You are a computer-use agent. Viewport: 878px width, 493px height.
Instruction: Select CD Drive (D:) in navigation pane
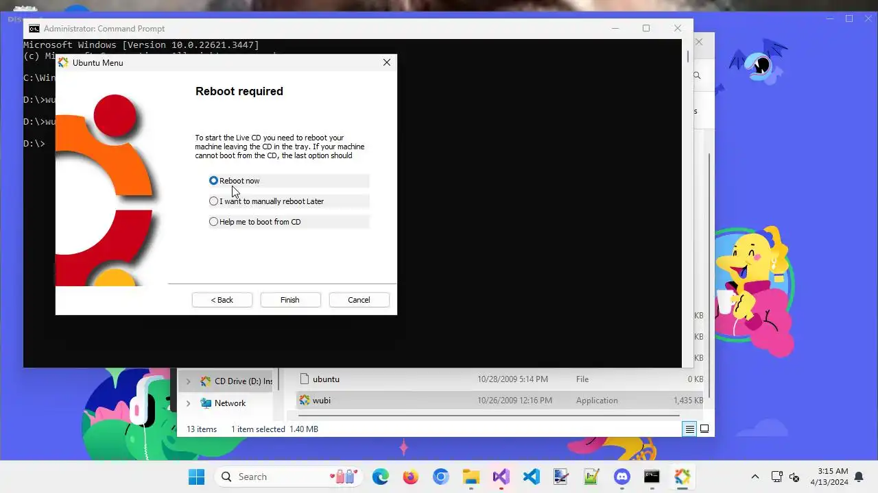[244, 381]
